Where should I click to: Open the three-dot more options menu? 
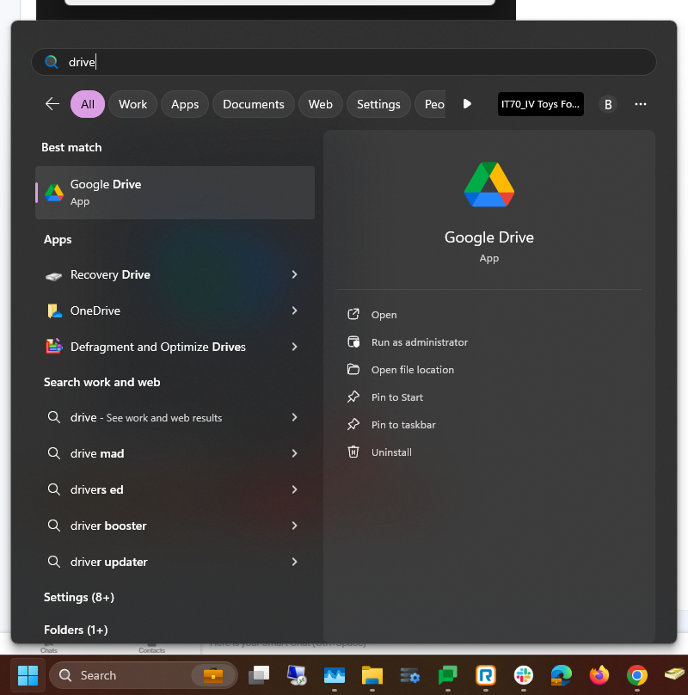[x=640, y=104]
